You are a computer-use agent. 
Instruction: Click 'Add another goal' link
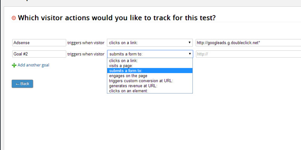[33, 65]
